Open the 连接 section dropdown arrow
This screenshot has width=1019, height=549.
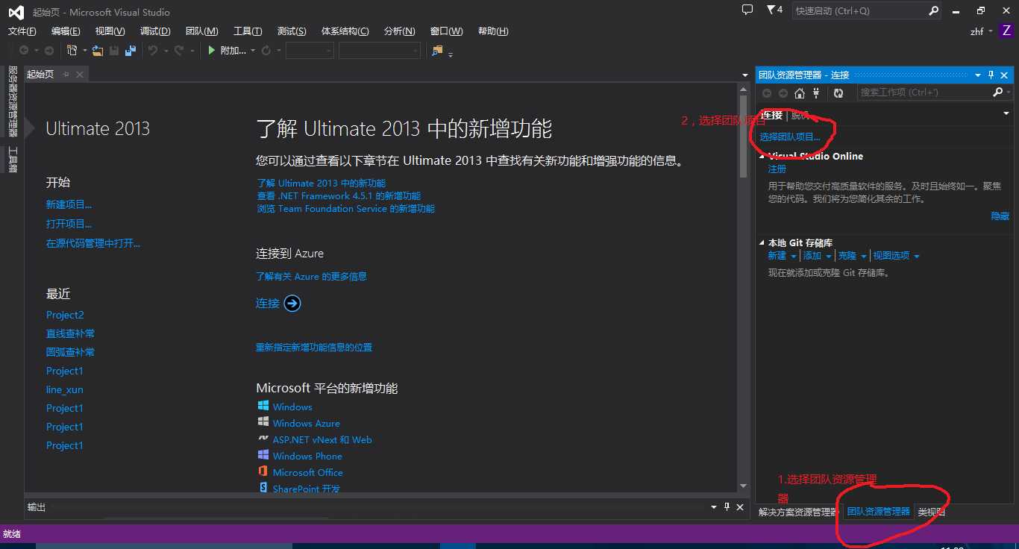1006,114
